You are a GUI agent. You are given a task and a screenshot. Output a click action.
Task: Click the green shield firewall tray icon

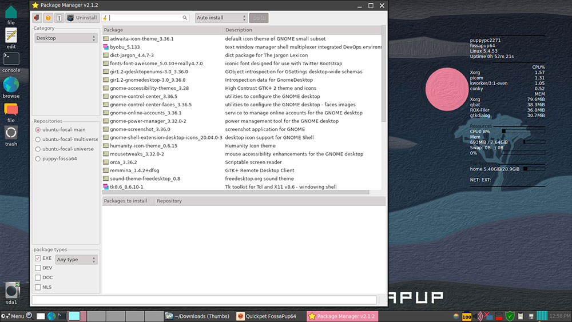pos(510,316)
